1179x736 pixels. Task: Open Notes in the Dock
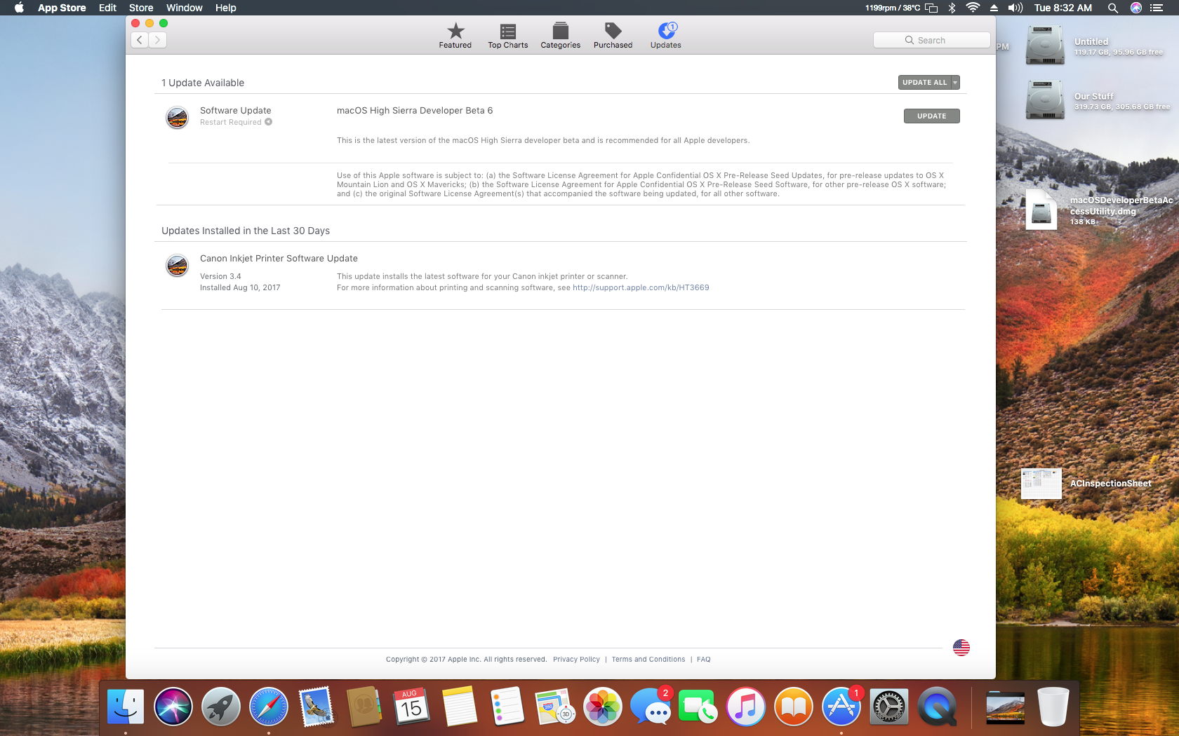coord(460,706)
